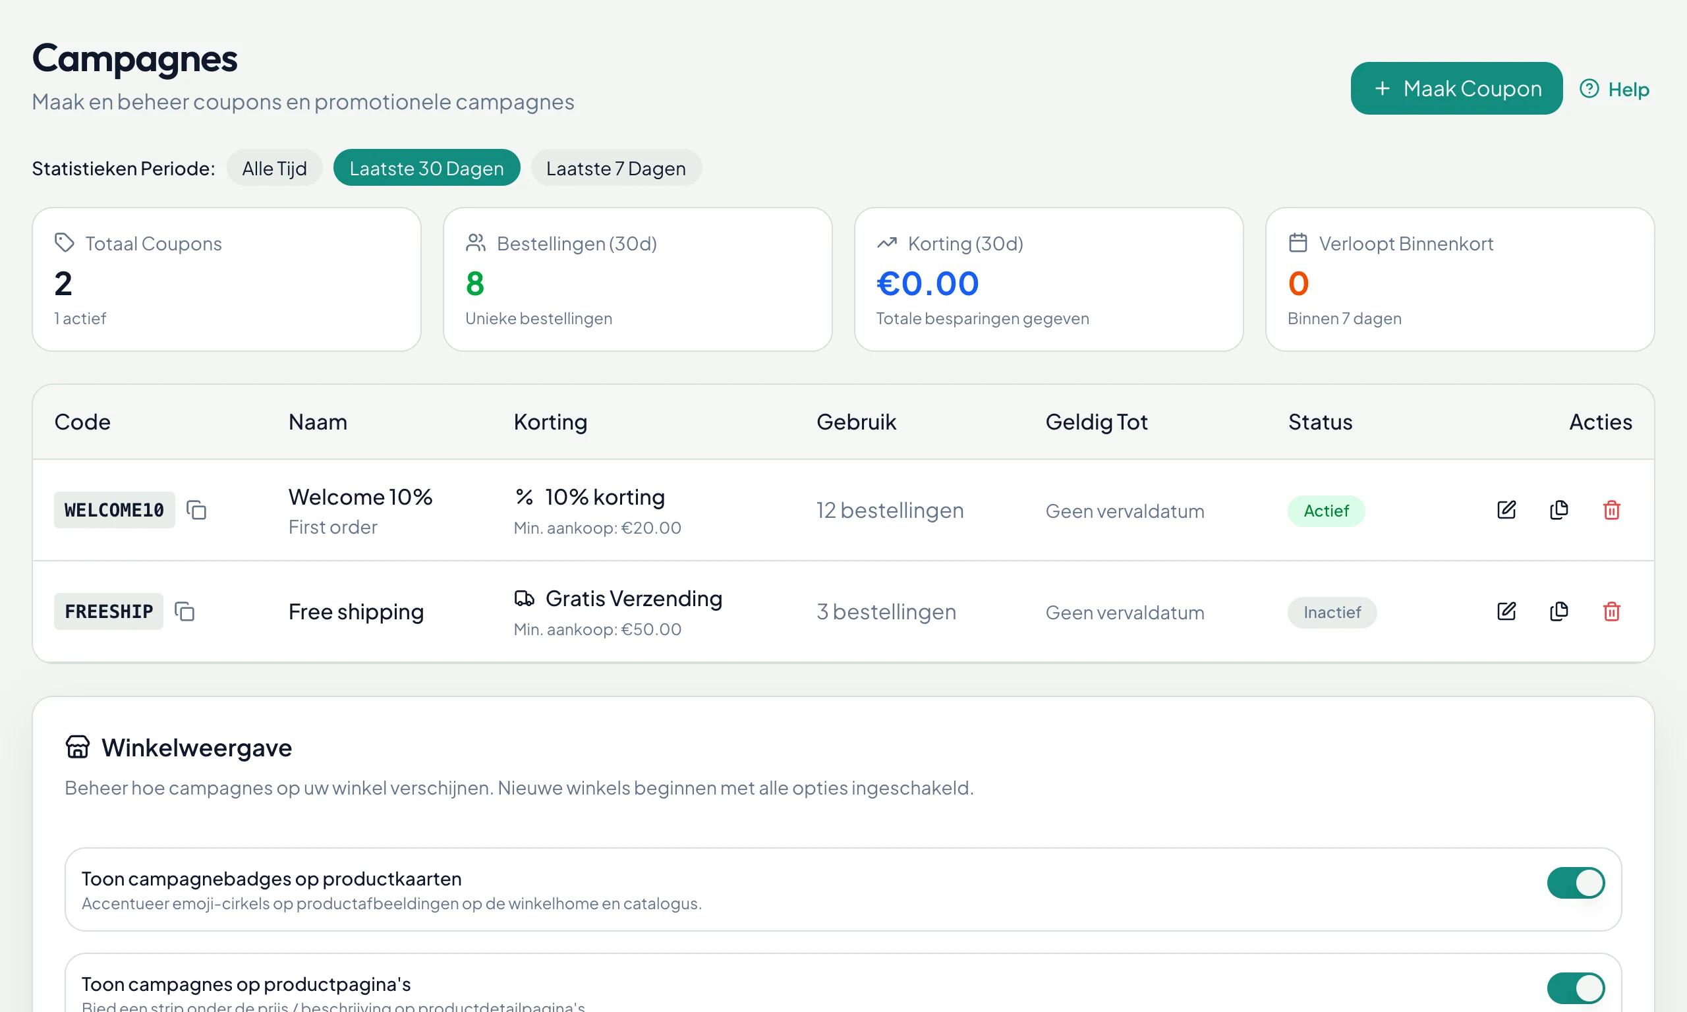1687x1012 pixels.
Task: Click the Inactief status badge
Action: (x=1332, y=612)
